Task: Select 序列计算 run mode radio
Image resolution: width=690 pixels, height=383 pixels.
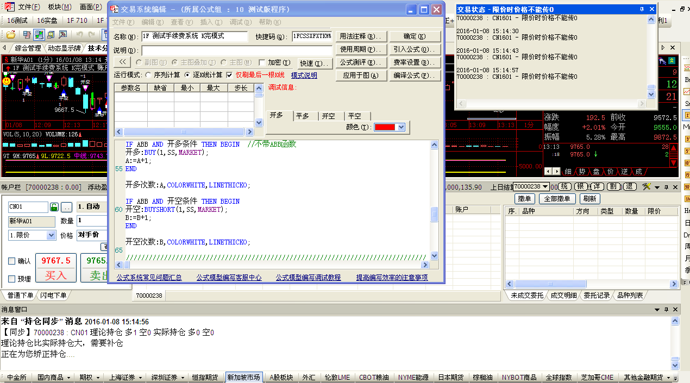Action: [x=148, y=75]
